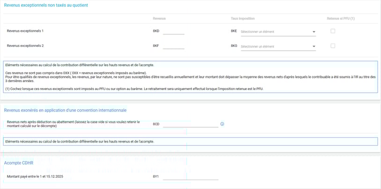Enable the PFU checkbox for Revenus exceptionnels 2
The height and width of the screenshot is (189, 381).
pyautogui.click(x=333, y=46)
